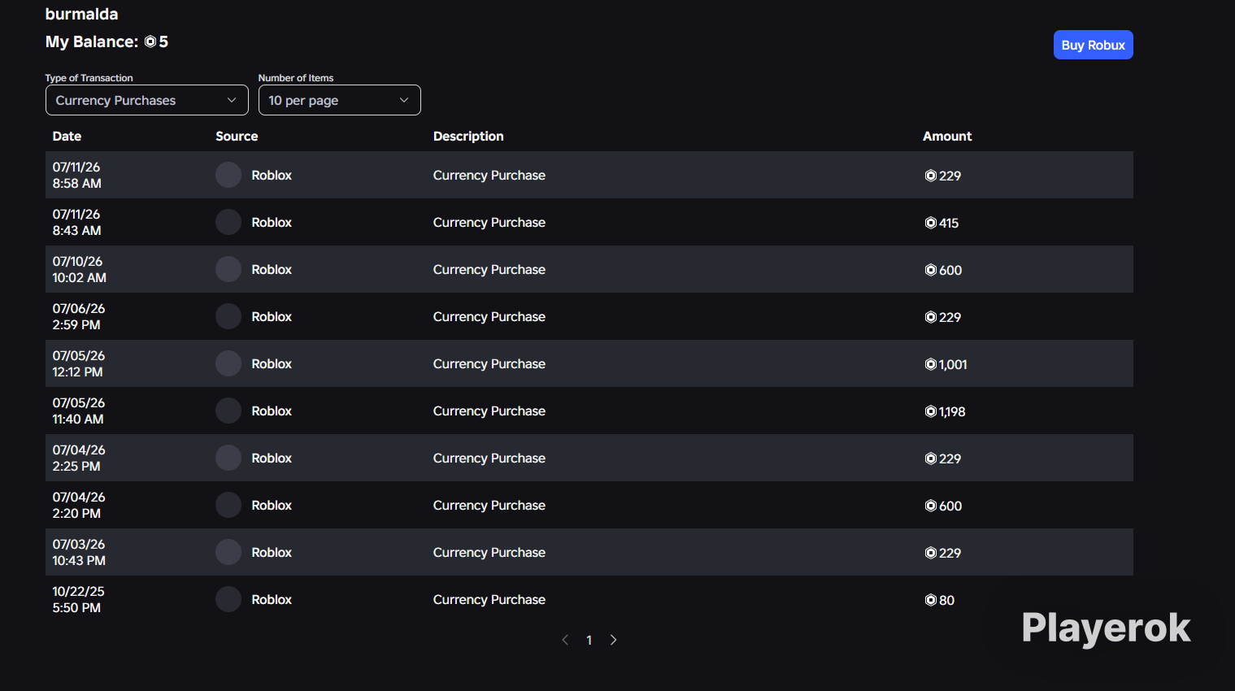
Task: Click Roblox avatar in 07/06/26 2:59 PM row
Action: pos(228,316)
